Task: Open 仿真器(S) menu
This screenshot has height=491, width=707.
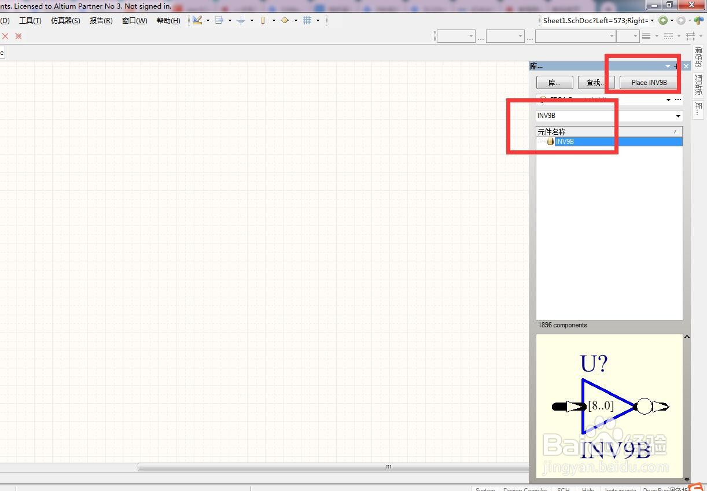Action: (65, 20)
